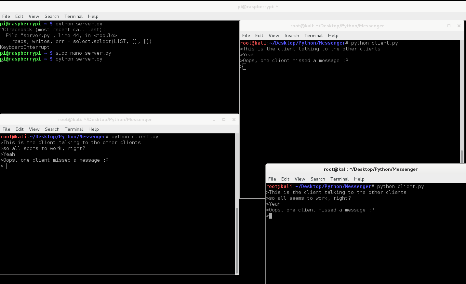Click the 'reads, writes, err = select.select' traceback line
Viewport: 466px width, 284px height.
(x=82, y=41)
